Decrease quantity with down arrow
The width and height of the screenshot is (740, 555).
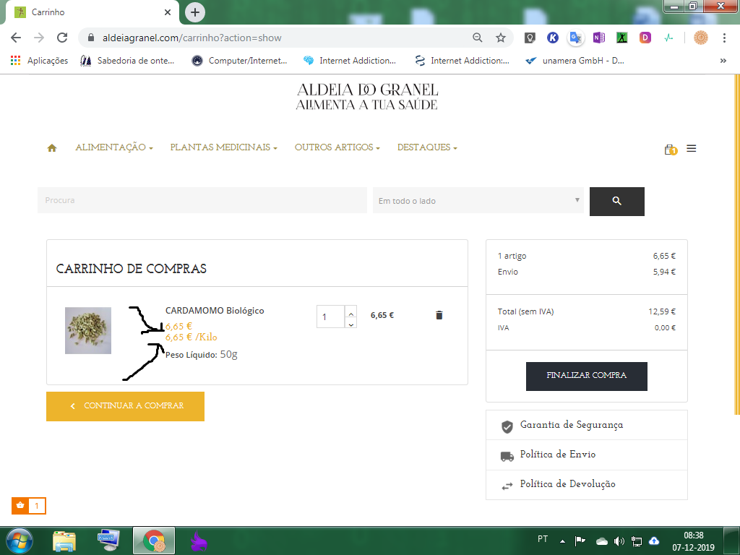pos(350,324)
